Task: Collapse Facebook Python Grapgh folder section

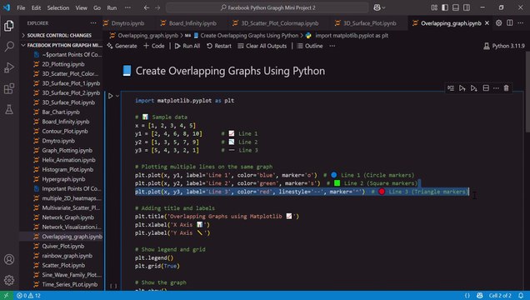Action: pos(61,45)
